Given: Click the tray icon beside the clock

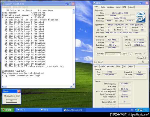Looking at the screenshot, I should 141,110.
